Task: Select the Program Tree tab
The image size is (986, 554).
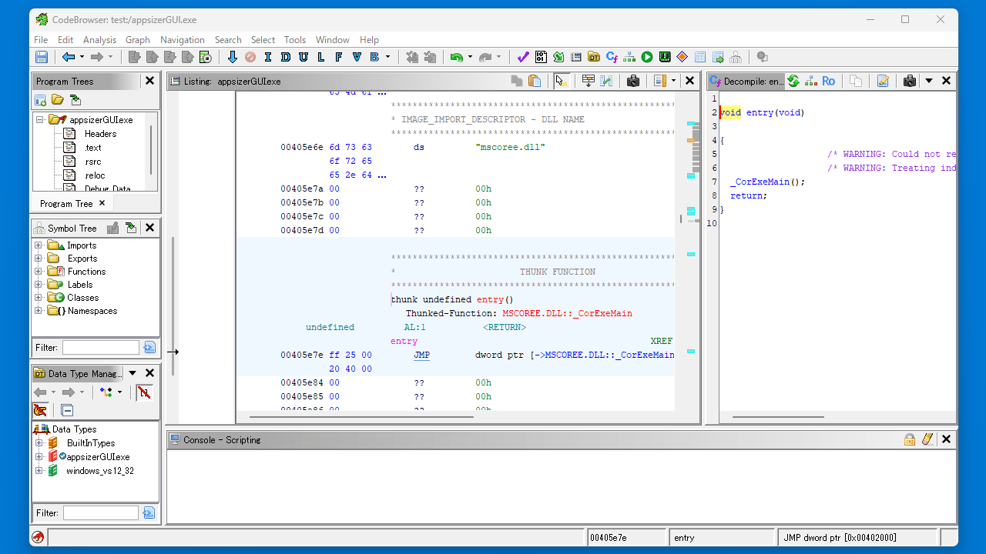Action: [x=66, y=204]
